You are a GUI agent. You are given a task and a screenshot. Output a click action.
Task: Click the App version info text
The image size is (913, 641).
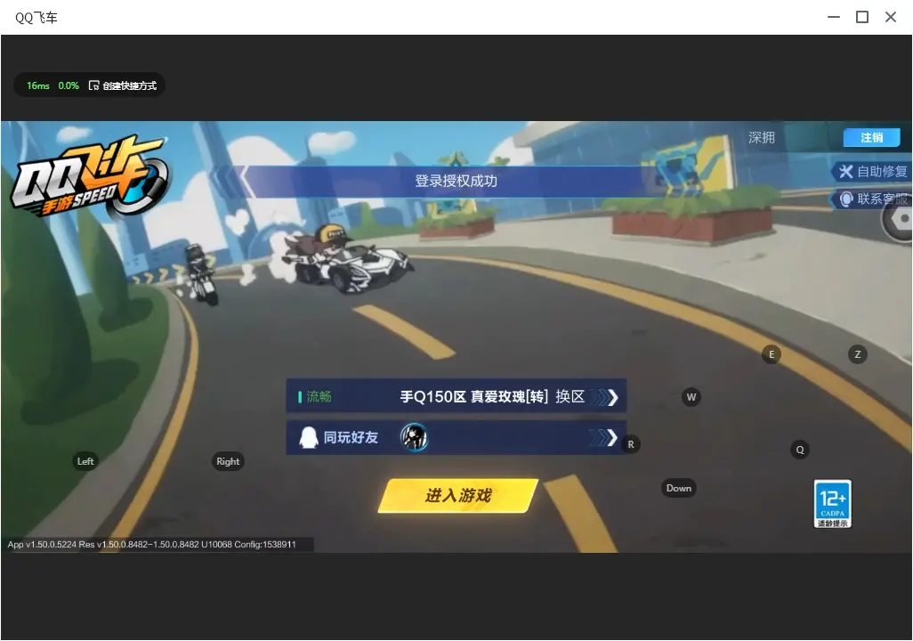tap(152, 544)
